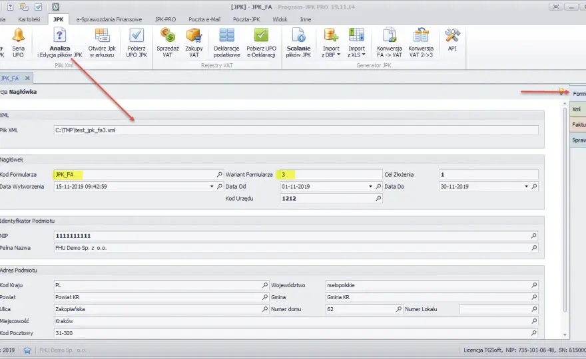586x359 pixels.
Task: Open Sprzedaż VAT register
Action: pos(168,43)
